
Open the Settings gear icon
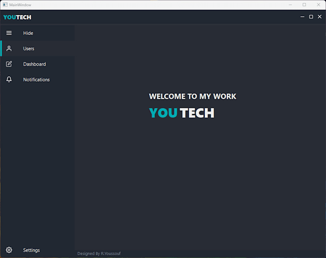[x=9, y=250]
